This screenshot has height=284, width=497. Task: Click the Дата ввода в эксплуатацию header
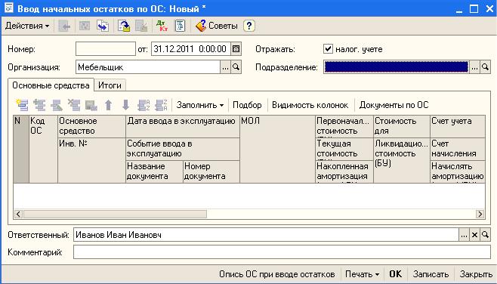pyautogui.click(x=183, y=127)
